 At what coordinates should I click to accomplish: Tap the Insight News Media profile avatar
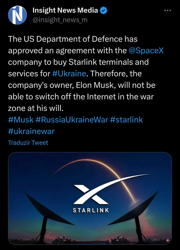(x=17, y=15)
